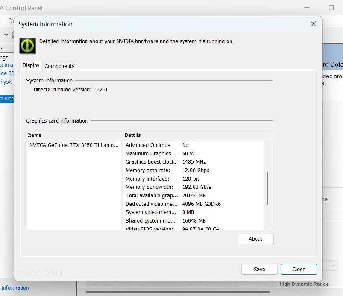Switch to the Components tab

[x=60, y=66]
